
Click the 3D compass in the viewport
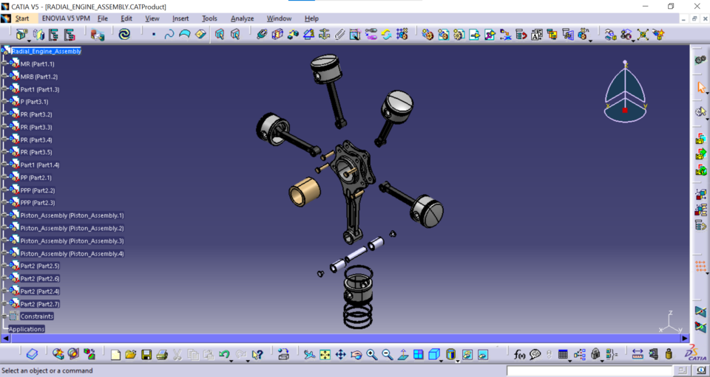point(625,92)
